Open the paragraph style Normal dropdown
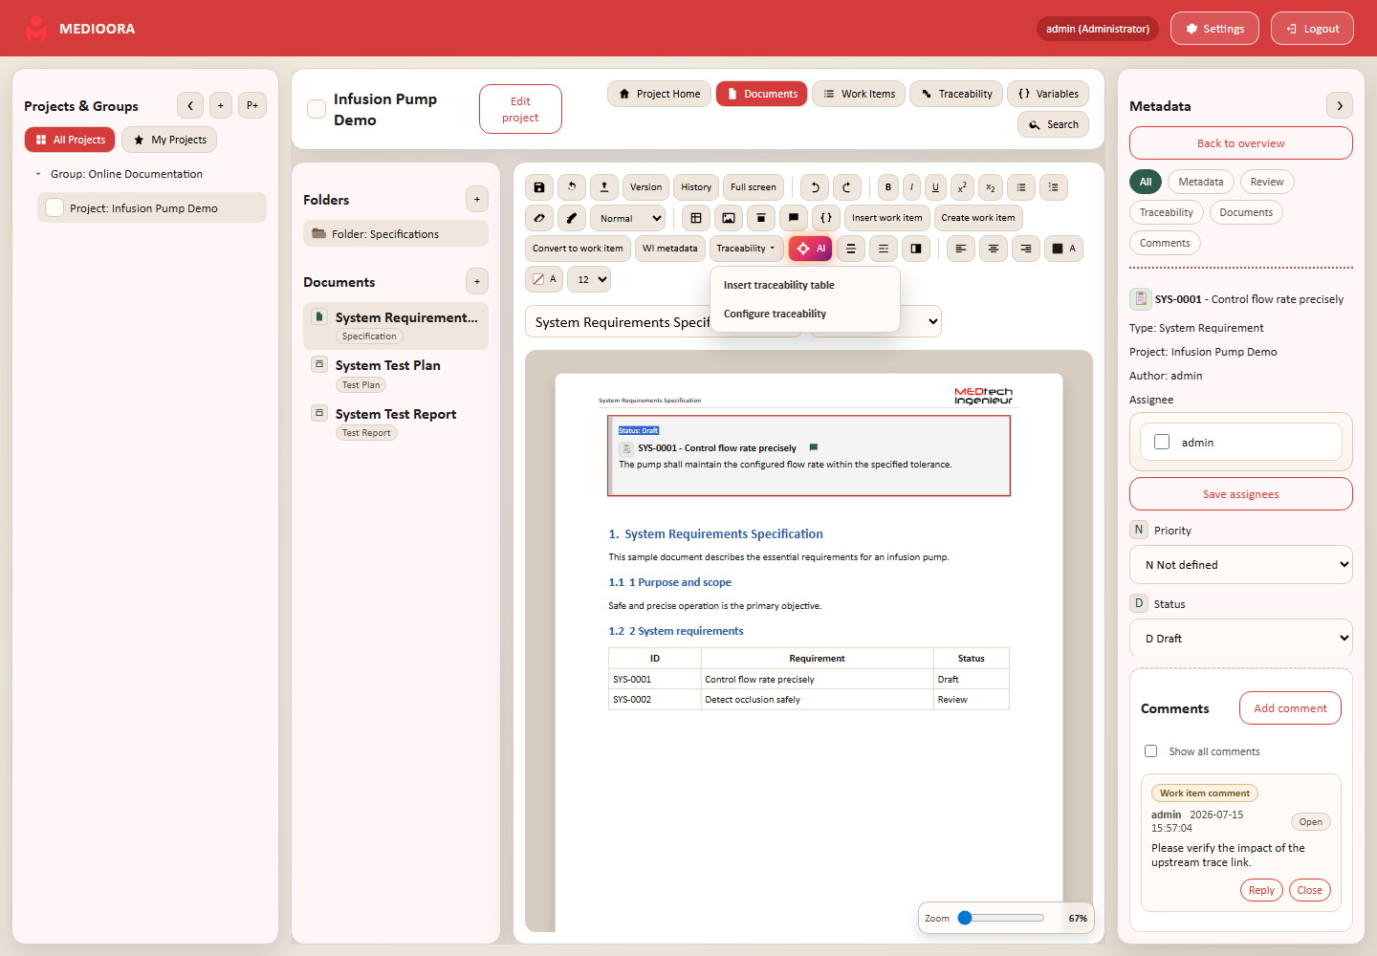The width and height of the screenshot is (1377, 956). [627, 218]
